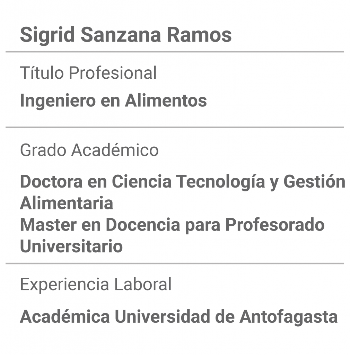Select the Experiencia Laboral heading

(96, 284)
